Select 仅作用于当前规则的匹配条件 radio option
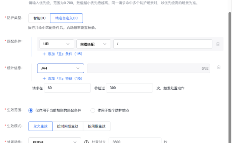The height and width of the screenshot is (143, 232). tap(31, 110)
